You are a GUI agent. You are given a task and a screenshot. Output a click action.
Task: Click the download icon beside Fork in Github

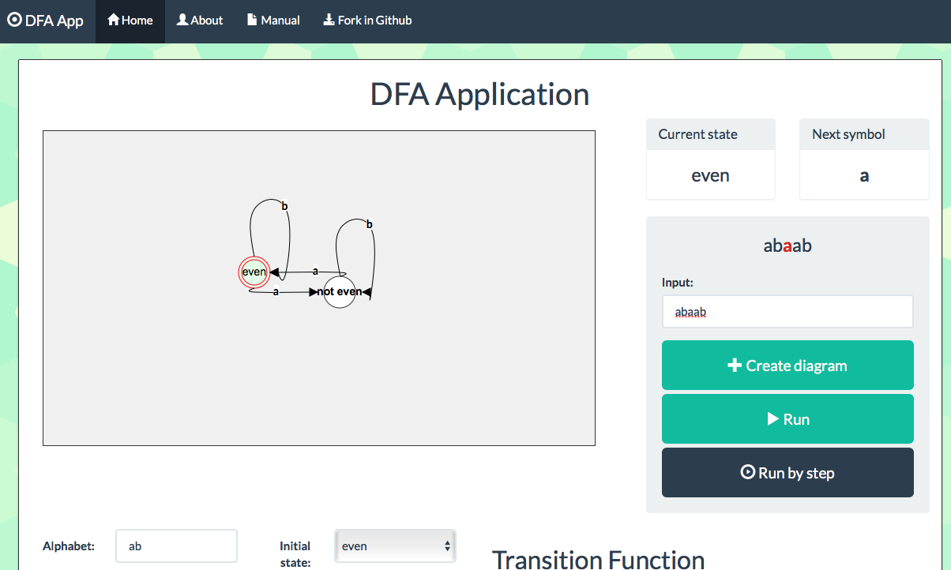(329, 21)
